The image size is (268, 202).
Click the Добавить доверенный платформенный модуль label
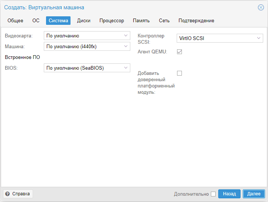[x=156, y=83]
